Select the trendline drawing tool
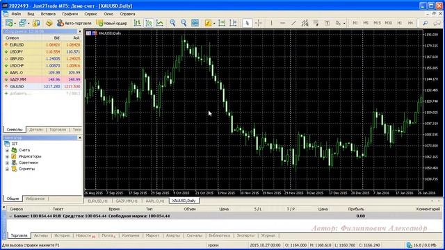 [293, 23]
